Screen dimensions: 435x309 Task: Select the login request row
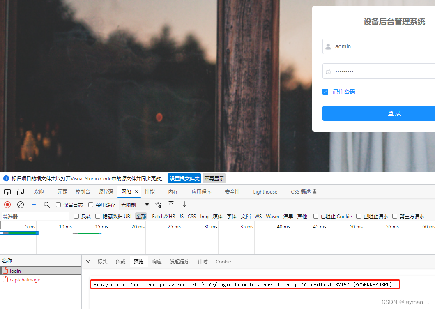41,271
